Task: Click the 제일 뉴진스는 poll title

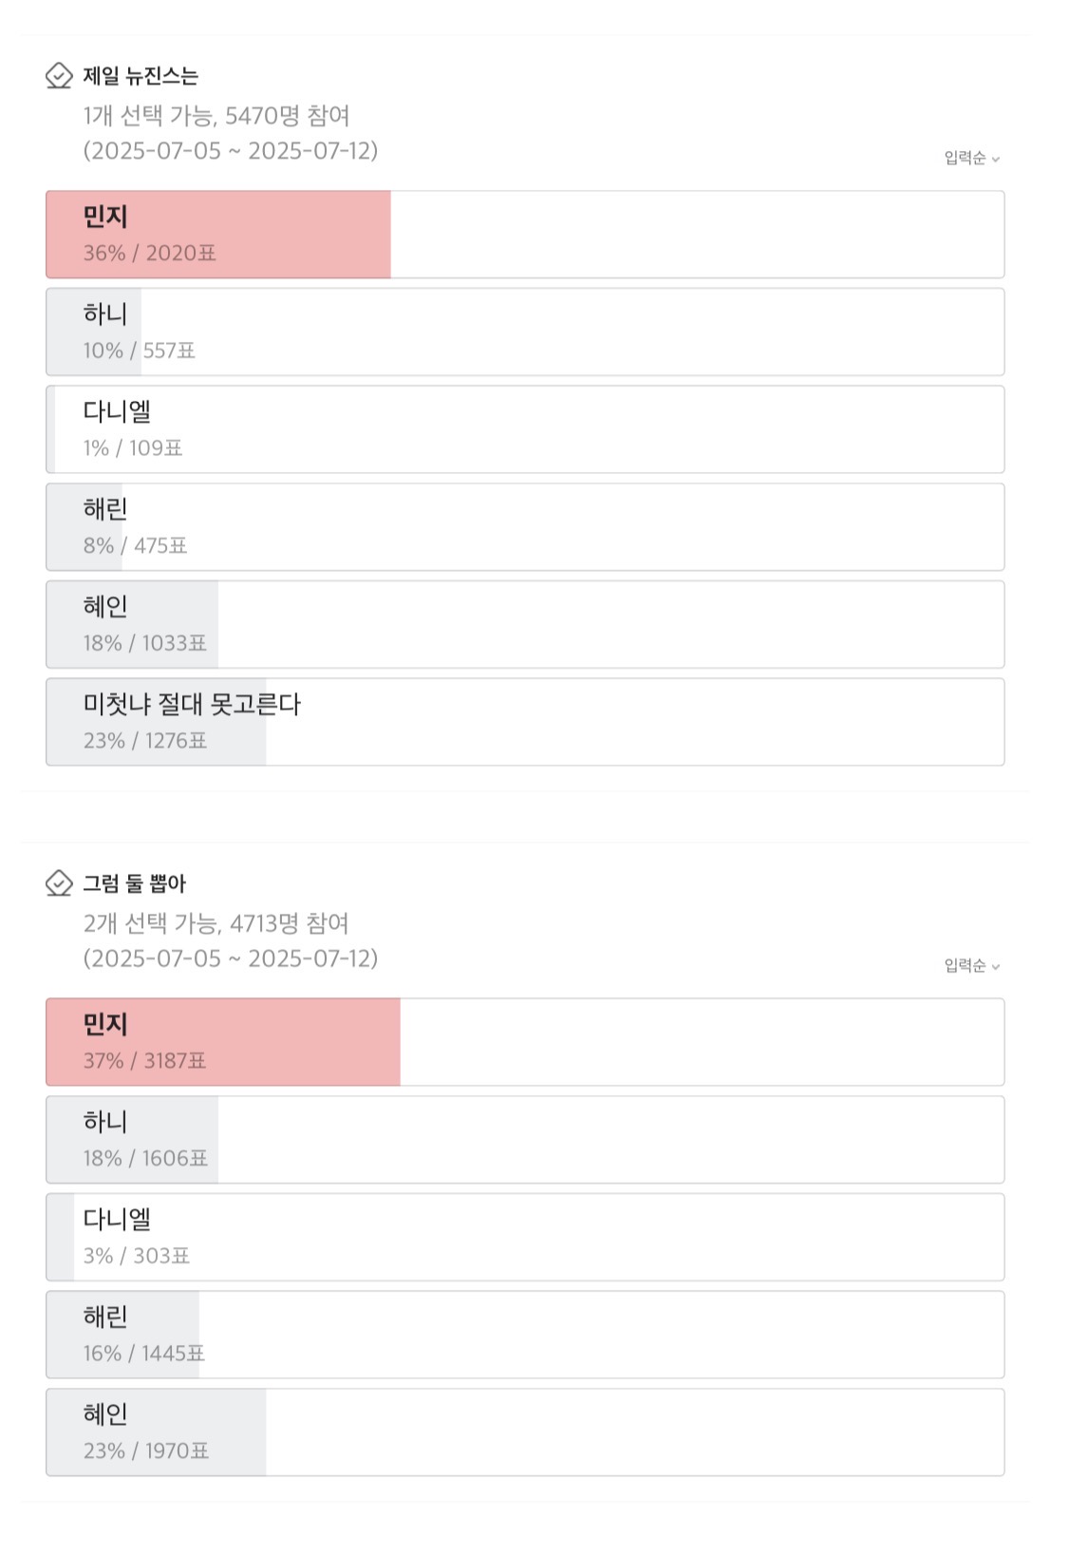Action: pyautogui.click(x=141, y=76)
